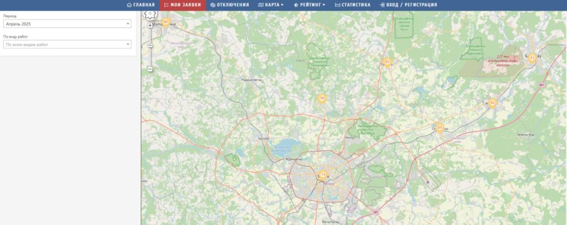Open the marker labeled 82 at Molodechno
Viewport: 567px width, 225px height.
pyautogui.click(x=166, y=22)
